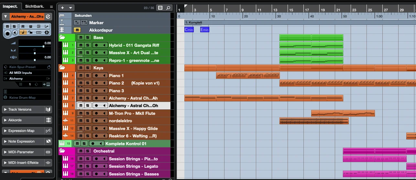Switch to the Sichtbark. tab
This screenshot has height=180, width=416.
[34, 6]
